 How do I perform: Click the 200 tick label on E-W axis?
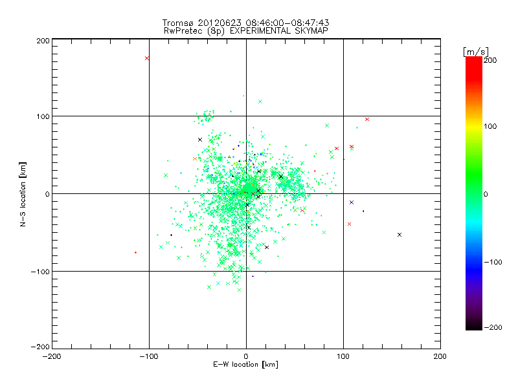tap(440, 356)
